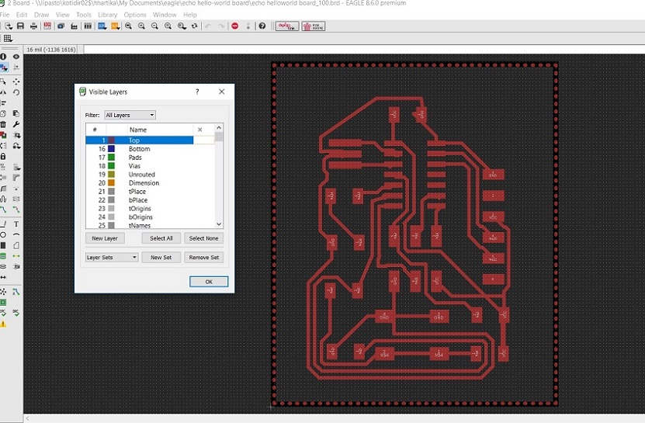Select the Circle drawing tool
The image size is (645, 423).
(x=3, y=235)
